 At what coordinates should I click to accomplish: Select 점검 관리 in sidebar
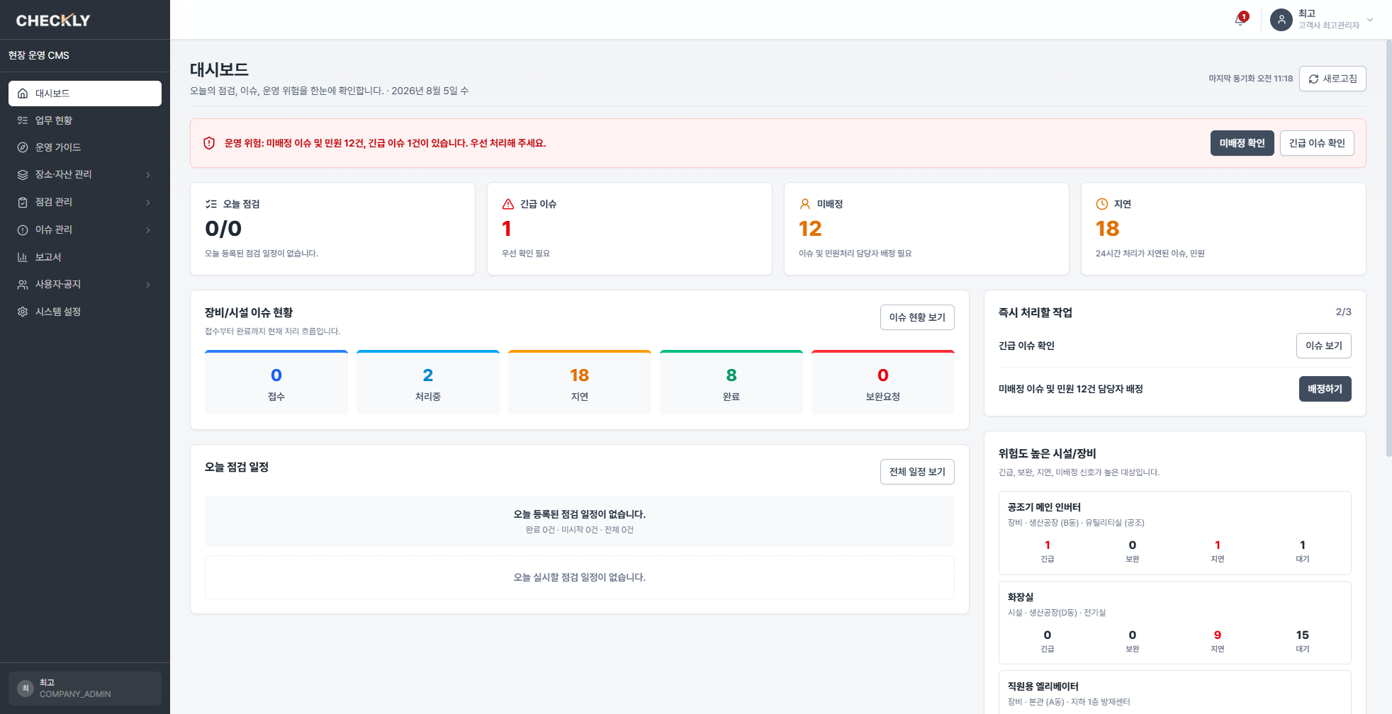[x=85, y=202]
